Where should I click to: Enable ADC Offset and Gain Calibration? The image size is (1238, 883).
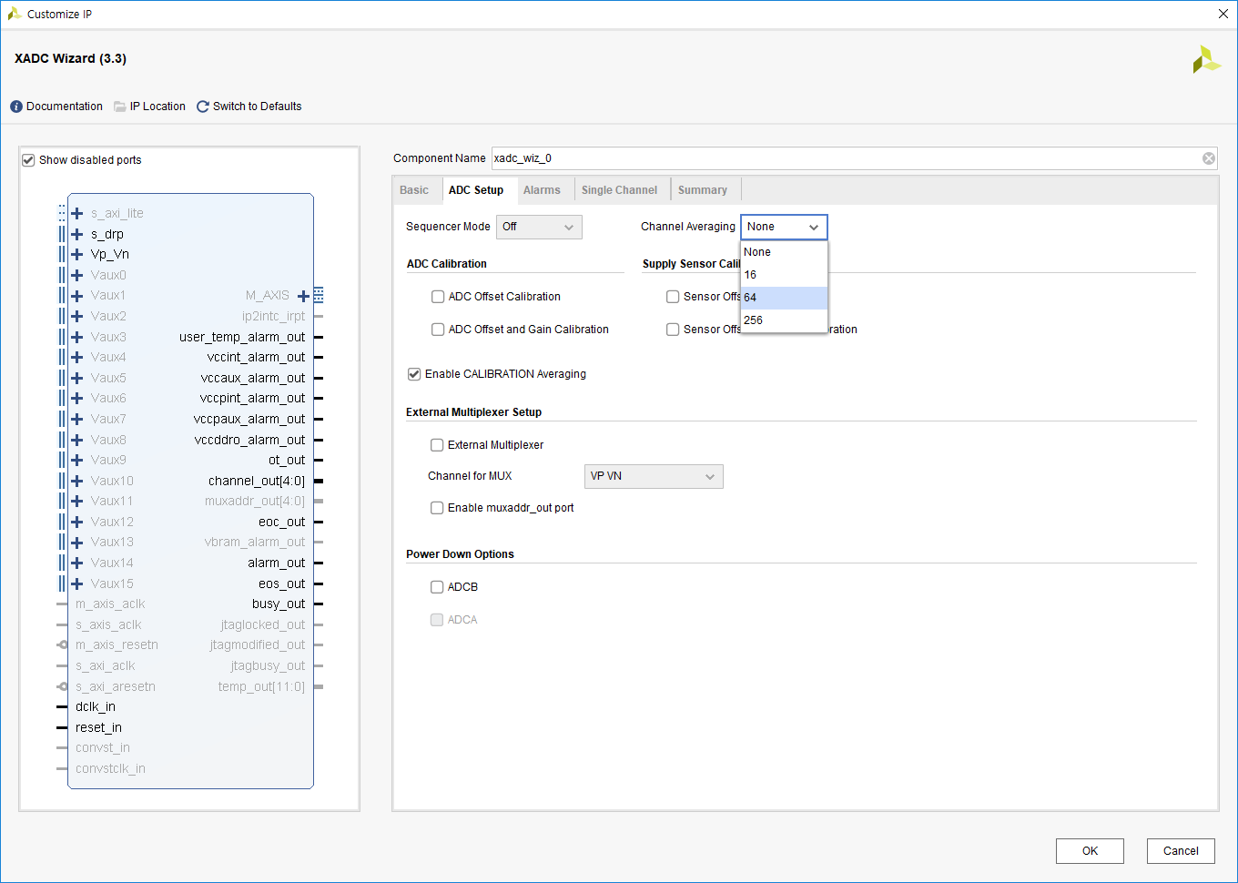(438, 330)
